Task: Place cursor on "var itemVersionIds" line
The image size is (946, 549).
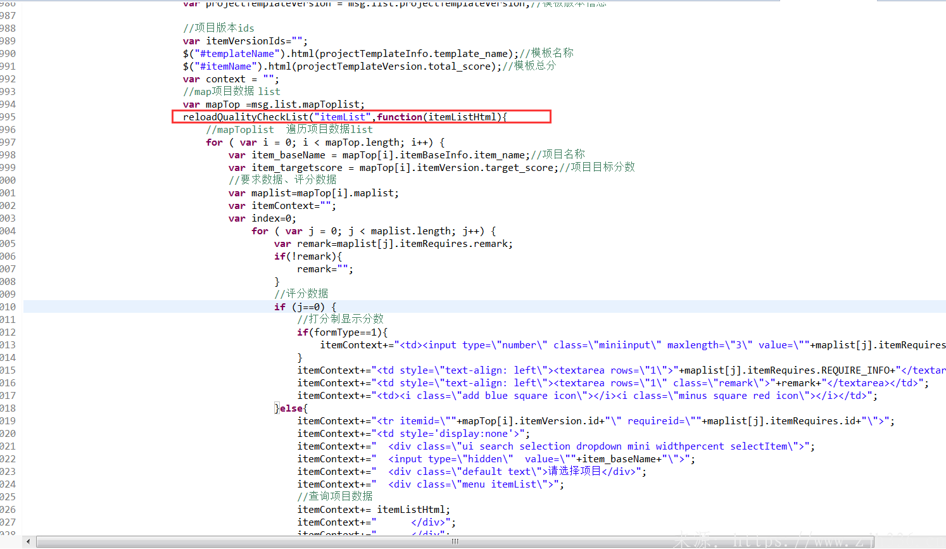Action: [x=245, y=41]
